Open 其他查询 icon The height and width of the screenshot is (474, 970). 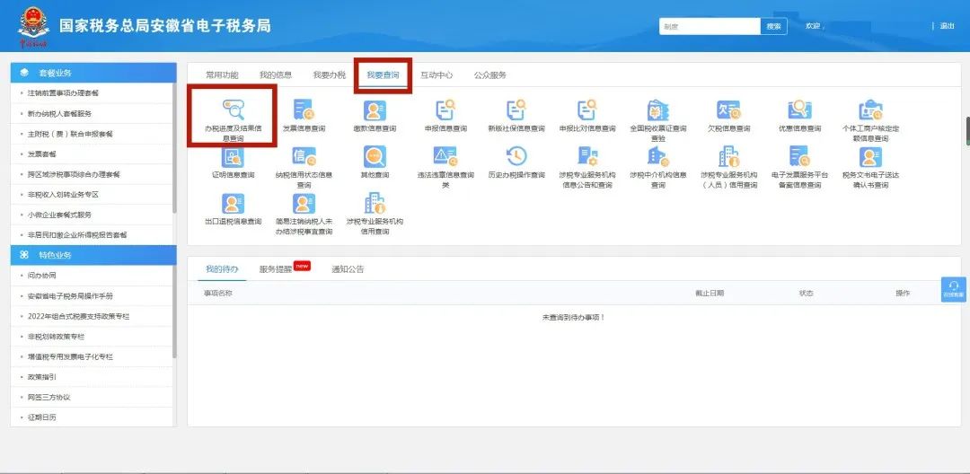[x=375, y=156]
